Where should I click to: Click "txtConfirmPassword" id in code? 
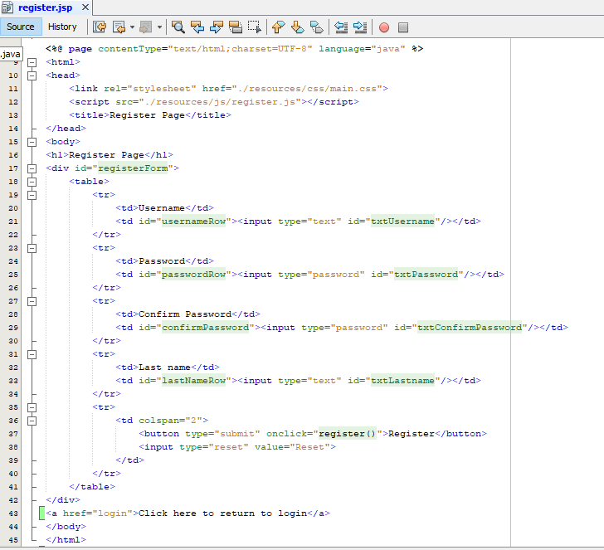470,328
